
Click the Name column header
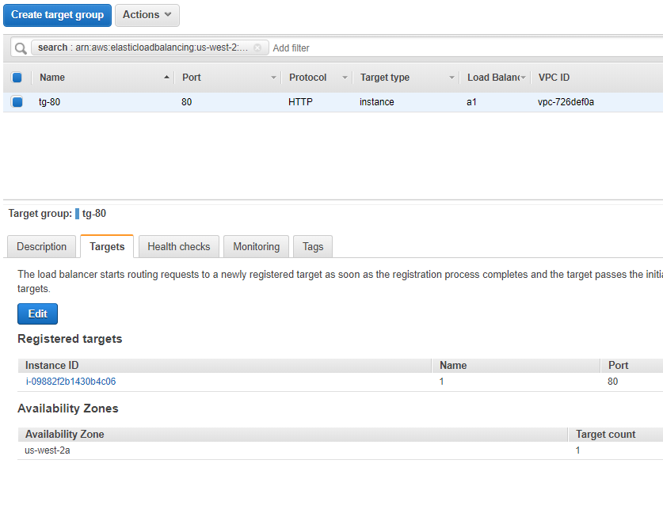52,78
